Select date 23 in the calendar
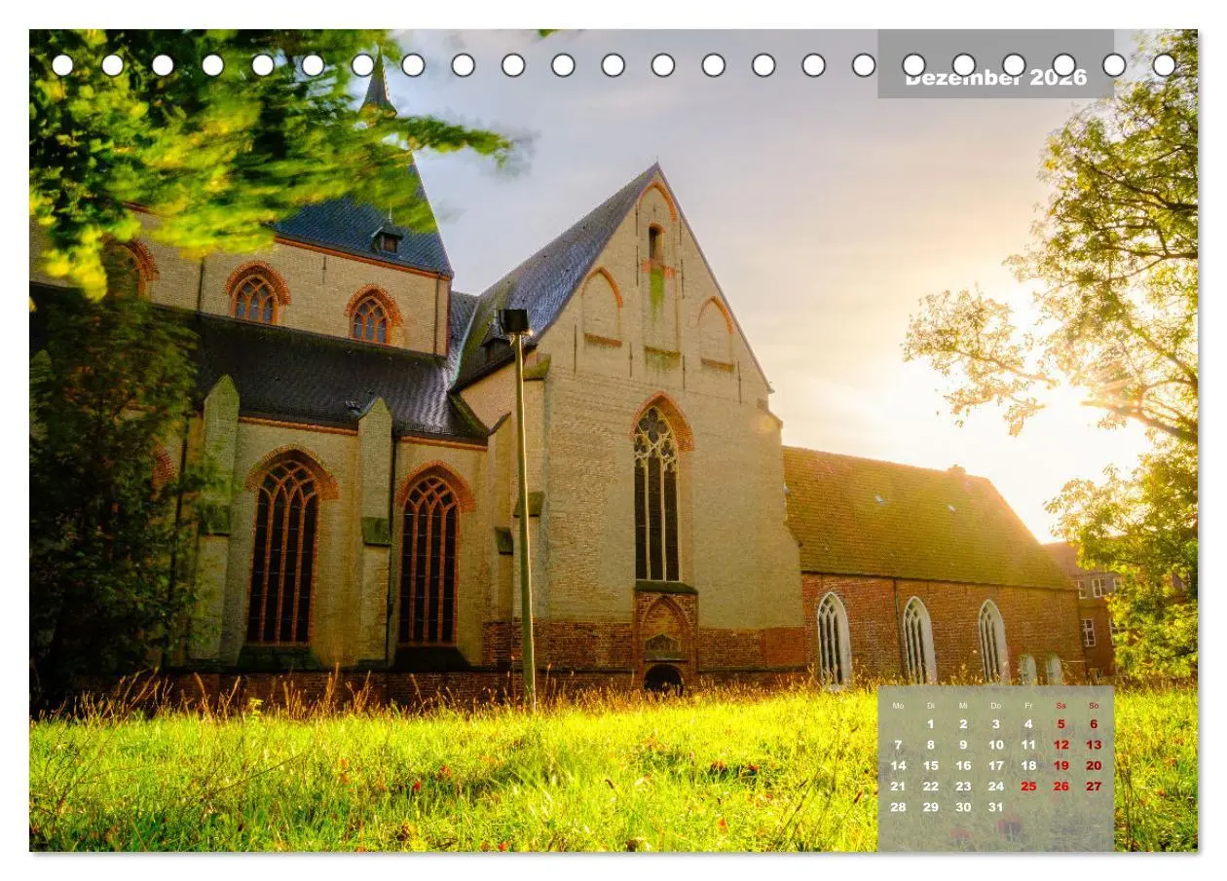This screenshot has height=881, width=1227. pyautogui.click(x=963, y=786)
